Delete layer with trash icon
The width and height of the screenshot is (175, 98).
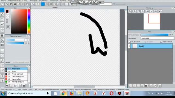tap(160, 86)
